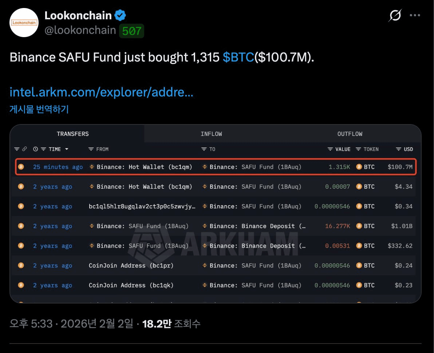The width and height of the screenshot is (434, 353).
Task: Open the USD column filter
Action: pos(399,149)
